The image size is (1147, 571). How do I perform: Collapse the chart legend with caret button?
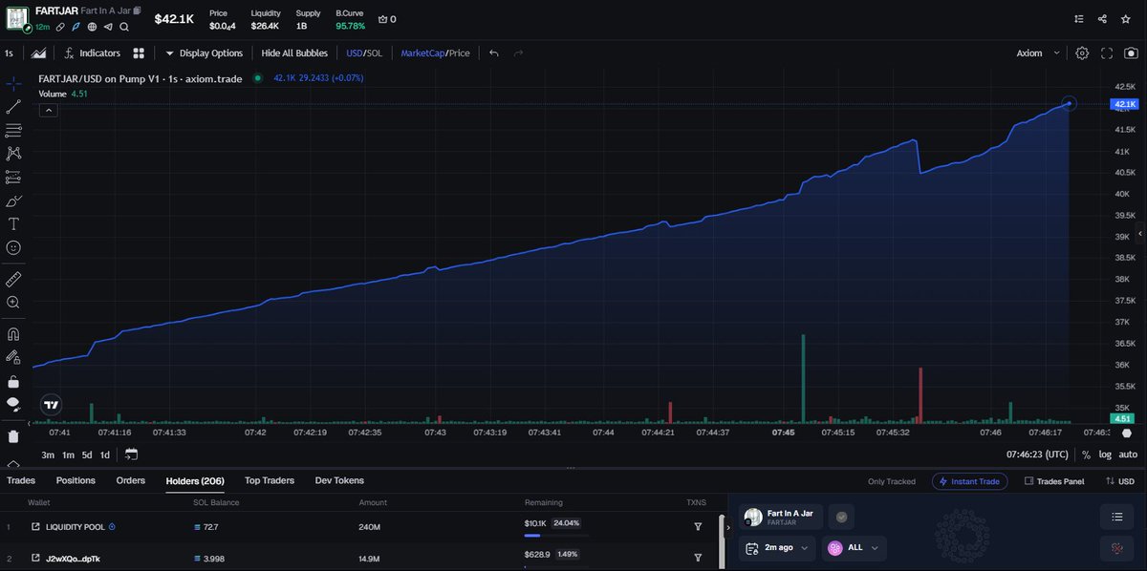click(48, 110)
